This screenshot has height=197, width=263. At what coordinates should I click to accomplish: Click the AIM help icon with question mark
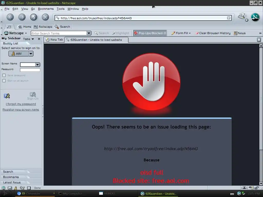point(7,96)
